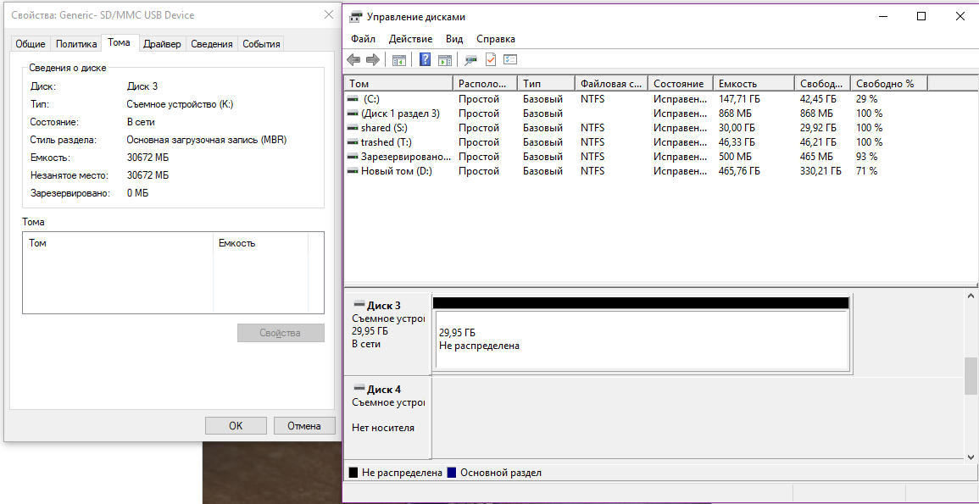Select the unallocated 29,95 ГБ region
The image size is (979, 504).
coord(641,340)
